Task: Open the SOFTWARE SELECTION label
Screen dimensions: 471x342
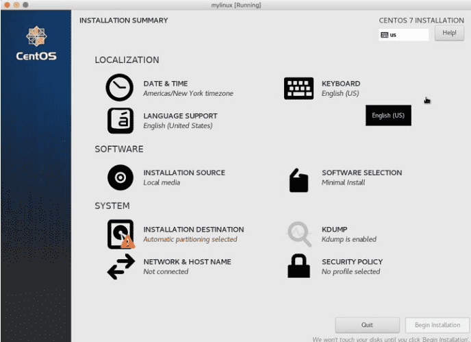Action: (x=361, y=173)
